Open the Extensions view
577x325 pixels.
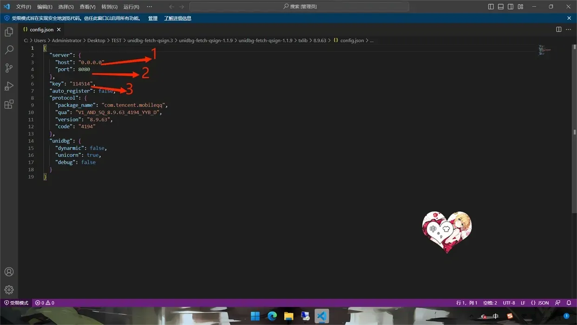pos(9,104)
